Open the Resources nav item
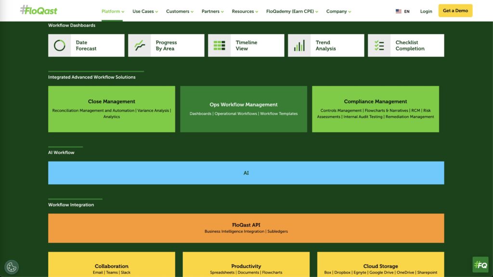The height and width of the screenshot is (277, 493). pyautogui.click(x=243, y=12)
